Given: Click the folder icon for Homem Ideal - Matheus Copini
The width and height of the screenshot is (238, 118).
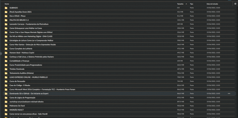Looking at the screenshot, I should (6, 53).
